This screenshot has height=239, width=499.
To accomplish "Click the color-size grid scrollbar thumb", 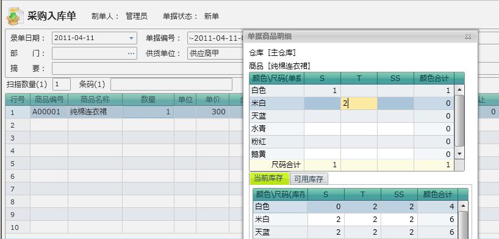I will [x=459, y=120].
